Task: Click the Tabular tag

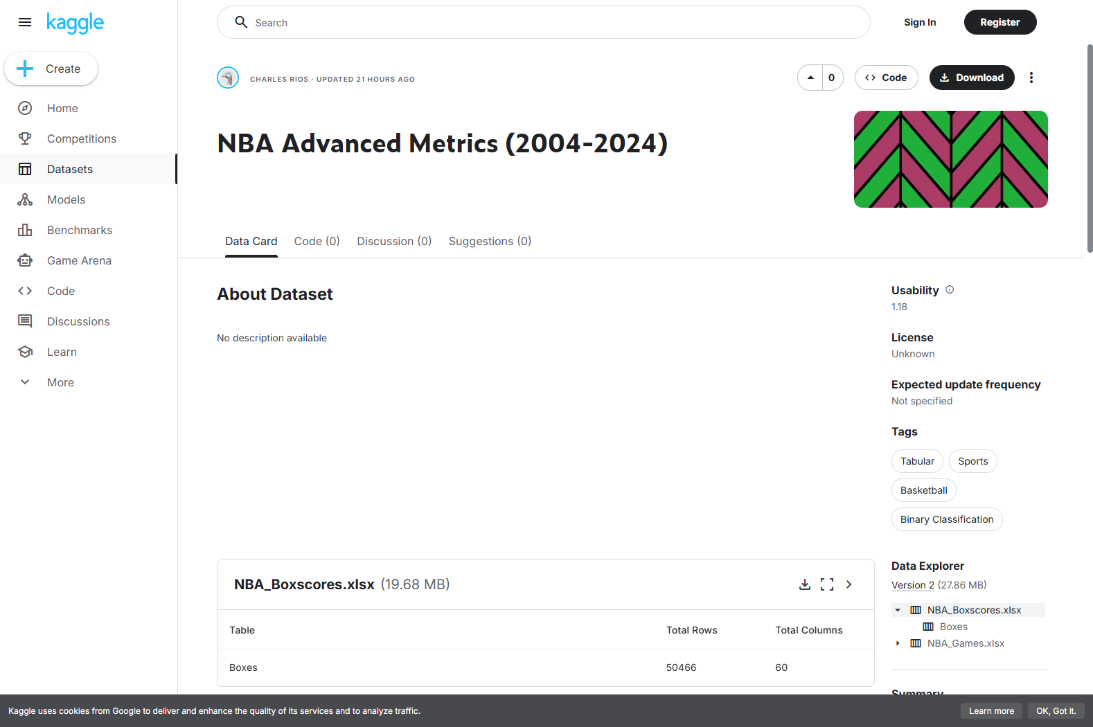Action: point(917,461)
